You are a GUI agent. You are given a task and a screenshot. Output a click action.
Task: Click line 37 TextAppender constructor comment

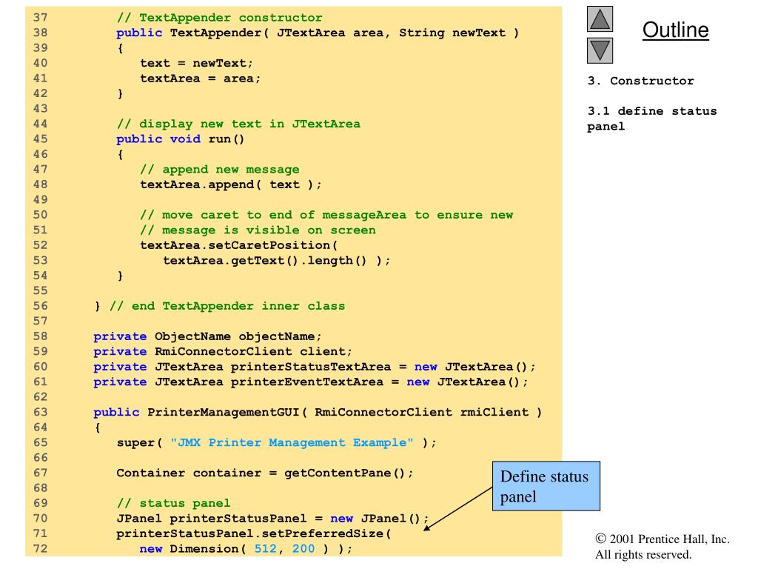219,18
